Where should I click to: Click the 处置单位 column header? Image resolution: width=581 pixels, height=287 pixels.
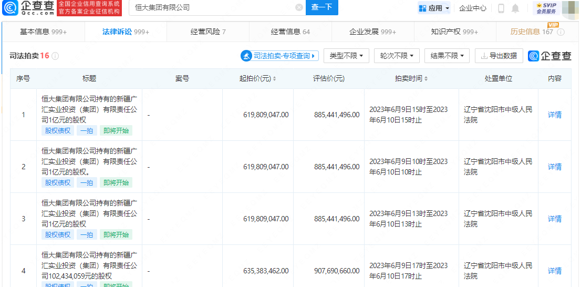[x=499, y=79]
